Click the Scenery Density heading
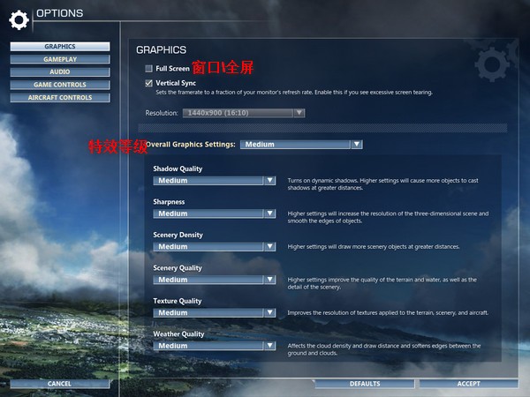This screenshot has width=530, height=397. point(178,235)
